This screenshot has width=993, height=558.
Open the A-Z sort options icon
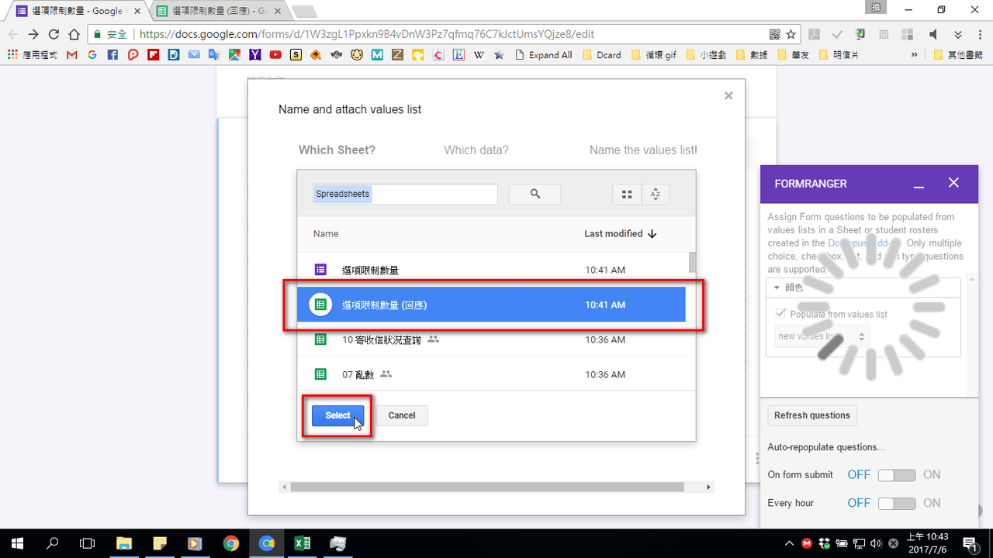(x=656, y=195)
